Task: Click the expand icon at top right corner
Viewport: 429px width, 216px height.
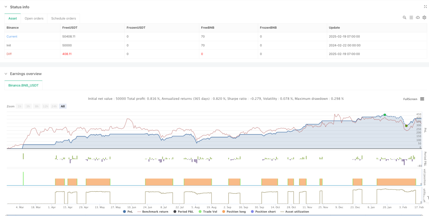Action: pos(425,7)
